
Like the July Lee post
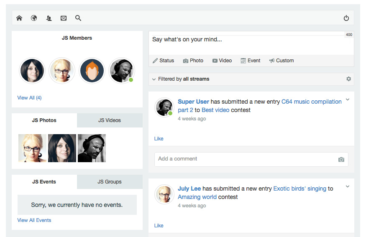[x=159, y=226]
